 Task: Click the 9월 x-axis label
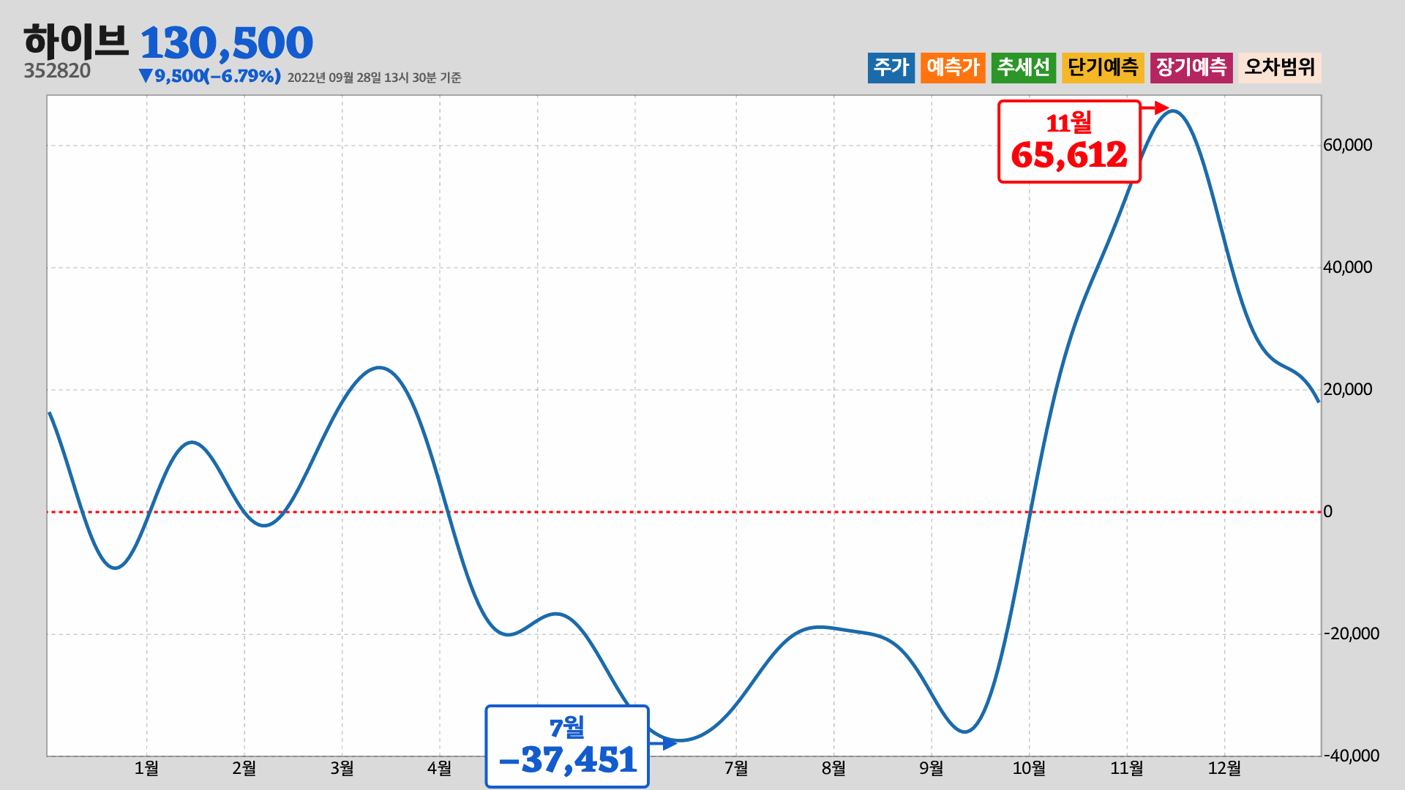(x=932, y=768)
